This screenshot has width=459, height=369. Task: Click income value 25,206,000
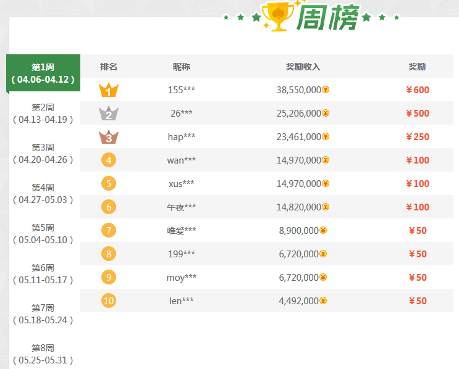[299, 113]
